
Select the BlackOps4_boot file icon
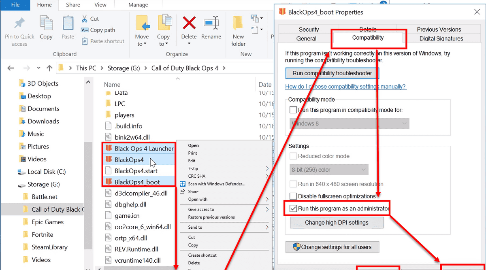(x=108, y=182)
